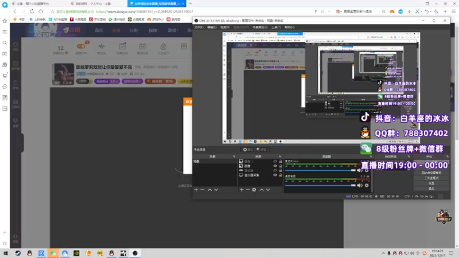Mute the first audio mixer channel speaker icon
Viewport: 459px width, 258px height.
360,170
